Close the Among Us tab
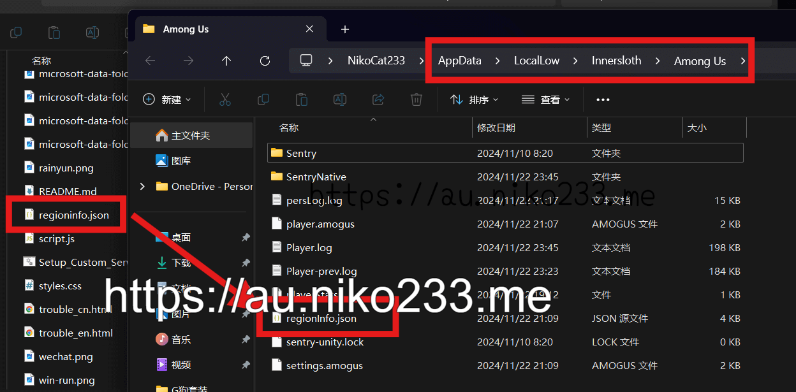This screenshot has width=796, height=392. pyautogui.click(x=309, y=29)
